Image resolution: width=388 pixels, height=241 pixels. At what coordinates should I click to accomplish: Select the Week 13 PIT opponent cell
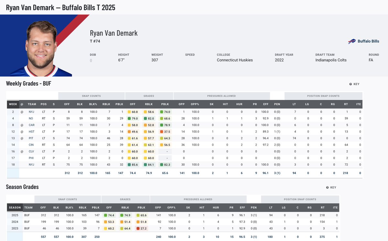pos(32,138)
